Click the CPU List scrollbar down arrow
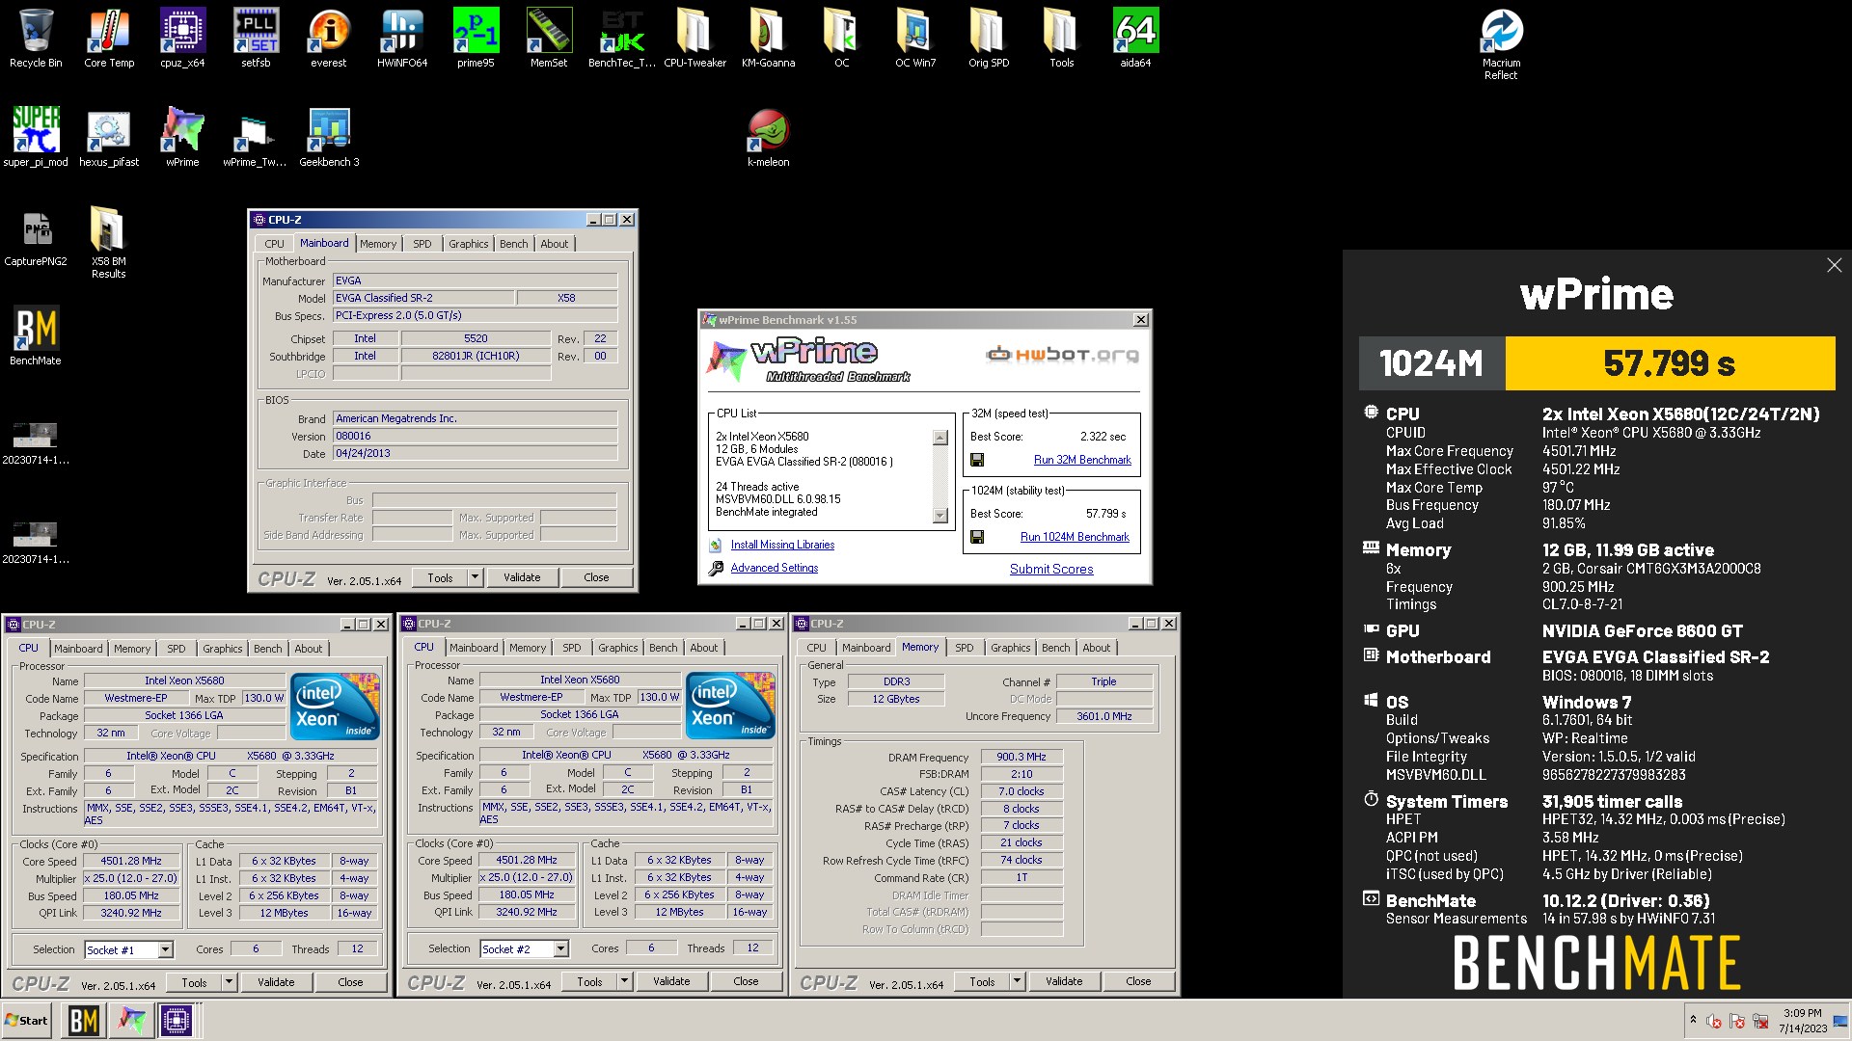The width and height of the screenshot is (1852, 1041). [940, 516]
